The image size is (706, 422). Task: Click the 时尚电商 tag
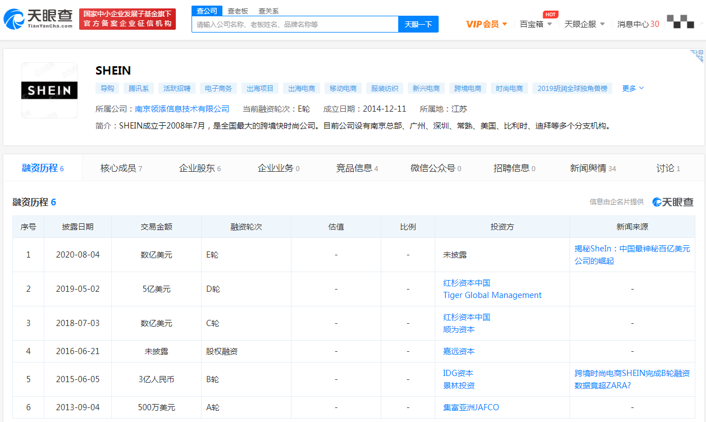[x=509, y=88]
